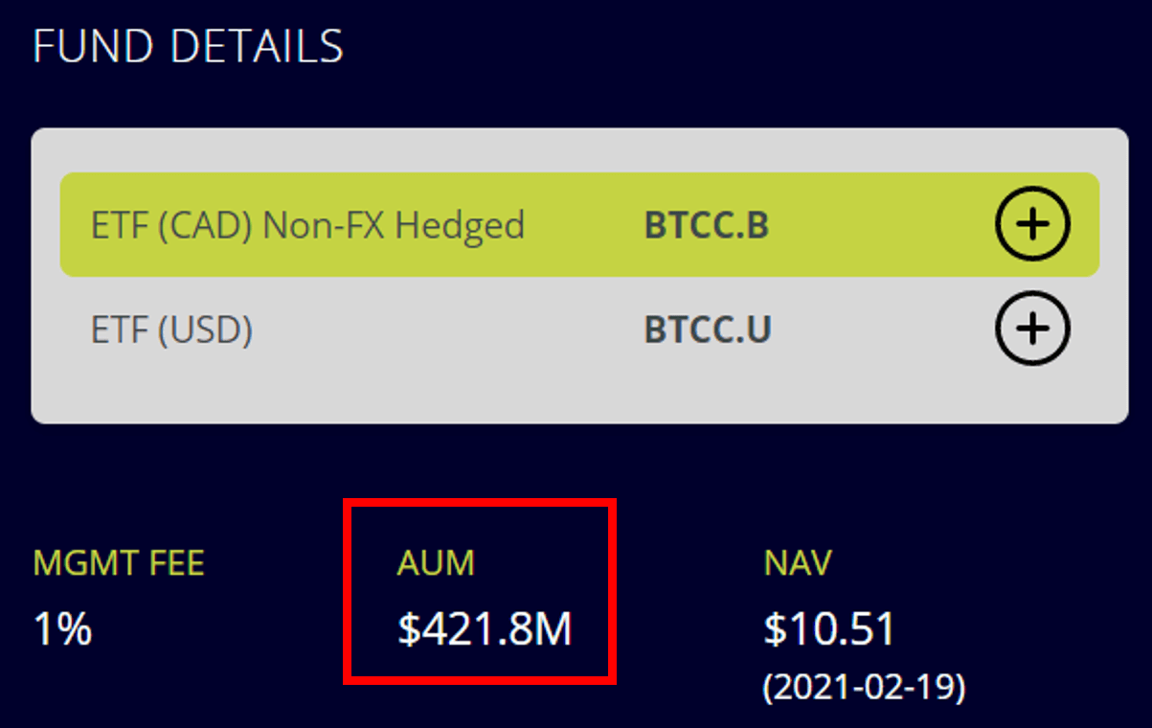This screenshot has height=728, width=1152.
Task: Expand the BTCC.B row plus icon
Action: click(x=1032, y=224)
